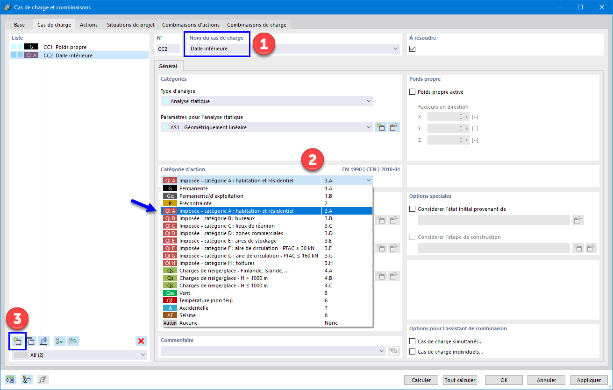Viewport: 613px width, 390px height.
Task: Create new static analysis settings
Action: (x=381, y=127)
